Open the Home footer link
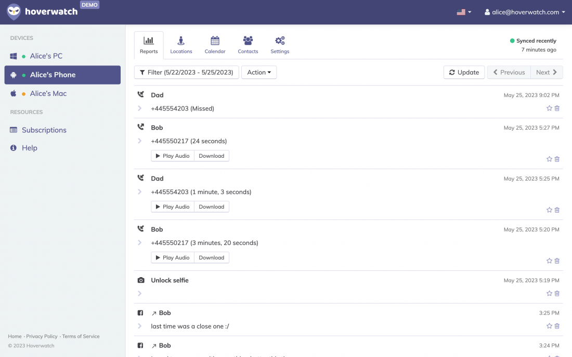The height and width of the screenshot is (357, 572). (x=15, y=336)
